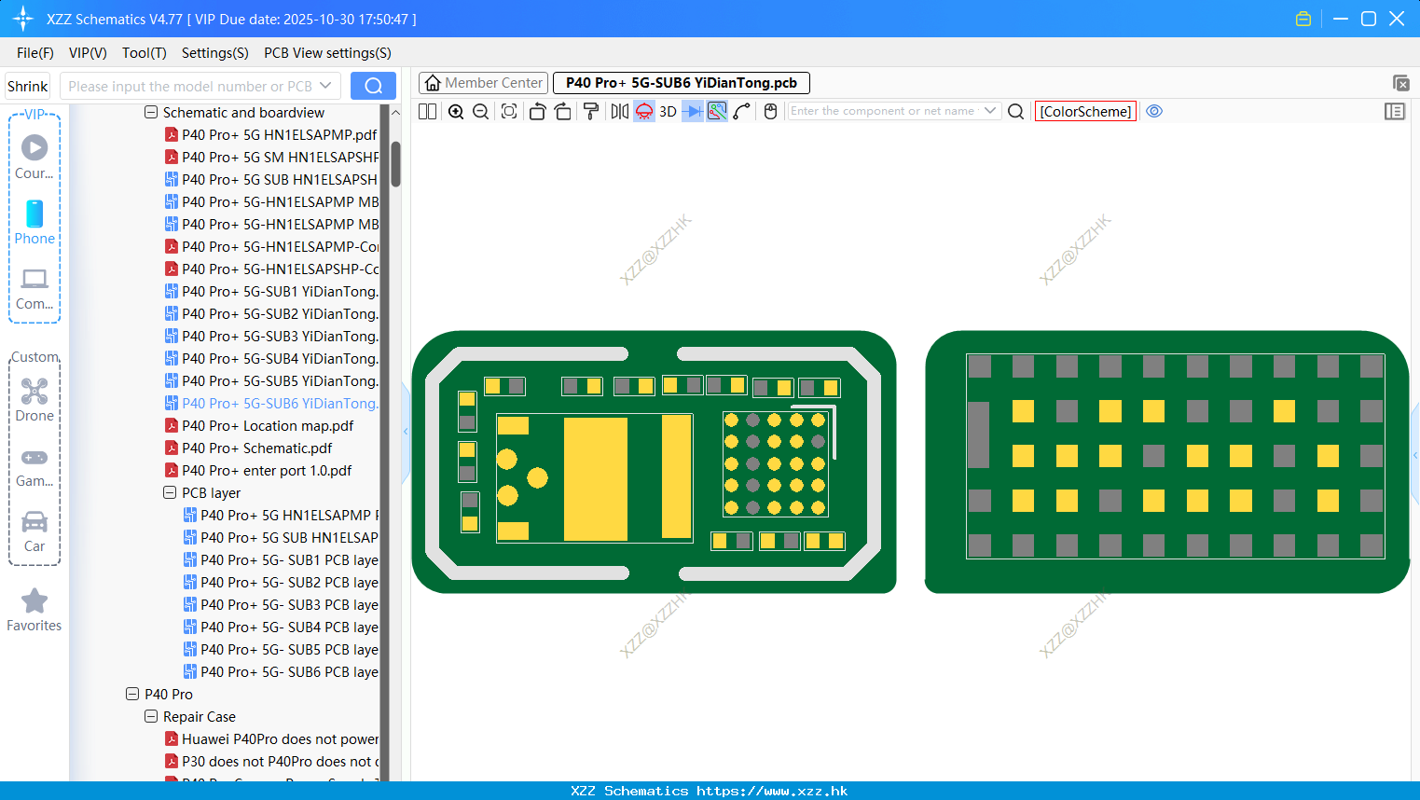Toggle the net routing display button
The width and height of the screenshot is (1420, 800).
pyautogui.click(x=717, y=112)
